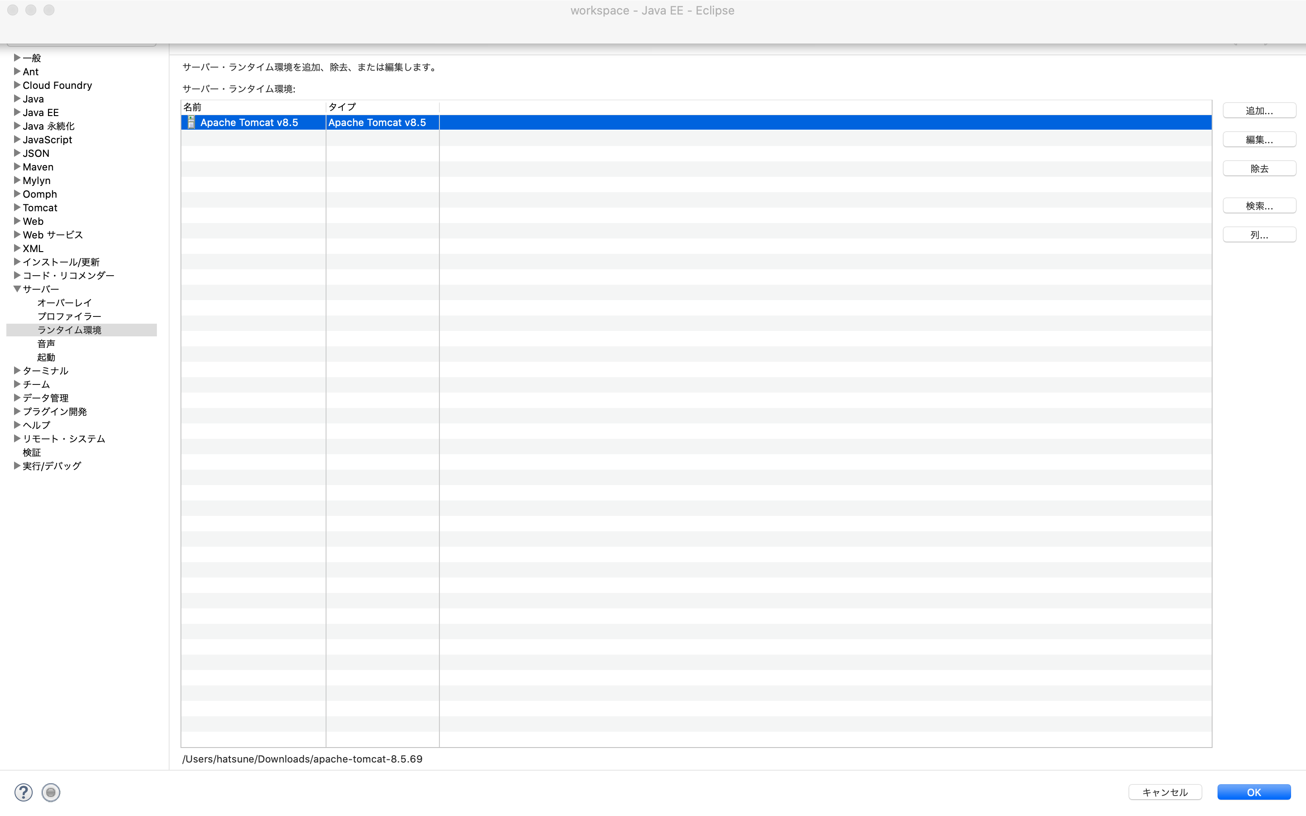Confirm the dialog with the OK button
Image resolution: width=1306 pixels, height=816 pixels.
coord(1253,792)
